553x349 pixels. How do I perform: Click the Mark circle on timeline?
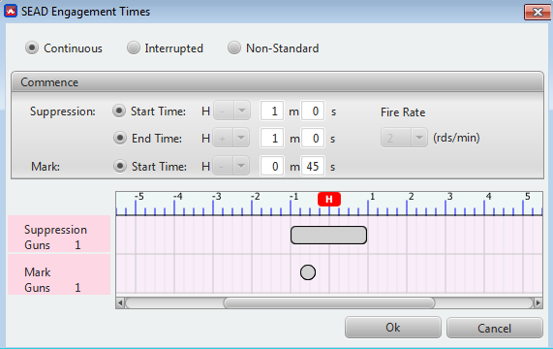click(x=308, y=272)
